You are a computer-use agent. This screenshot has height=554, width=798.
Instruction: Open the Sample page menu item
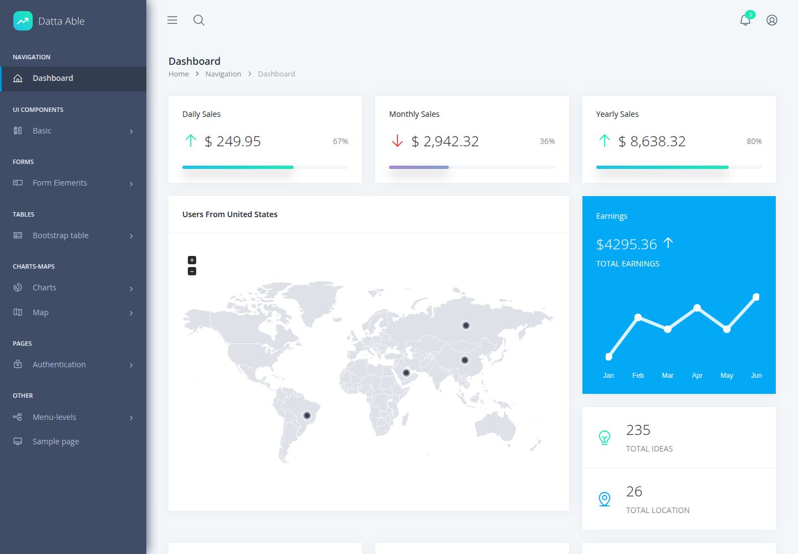(x=73, y=442)
